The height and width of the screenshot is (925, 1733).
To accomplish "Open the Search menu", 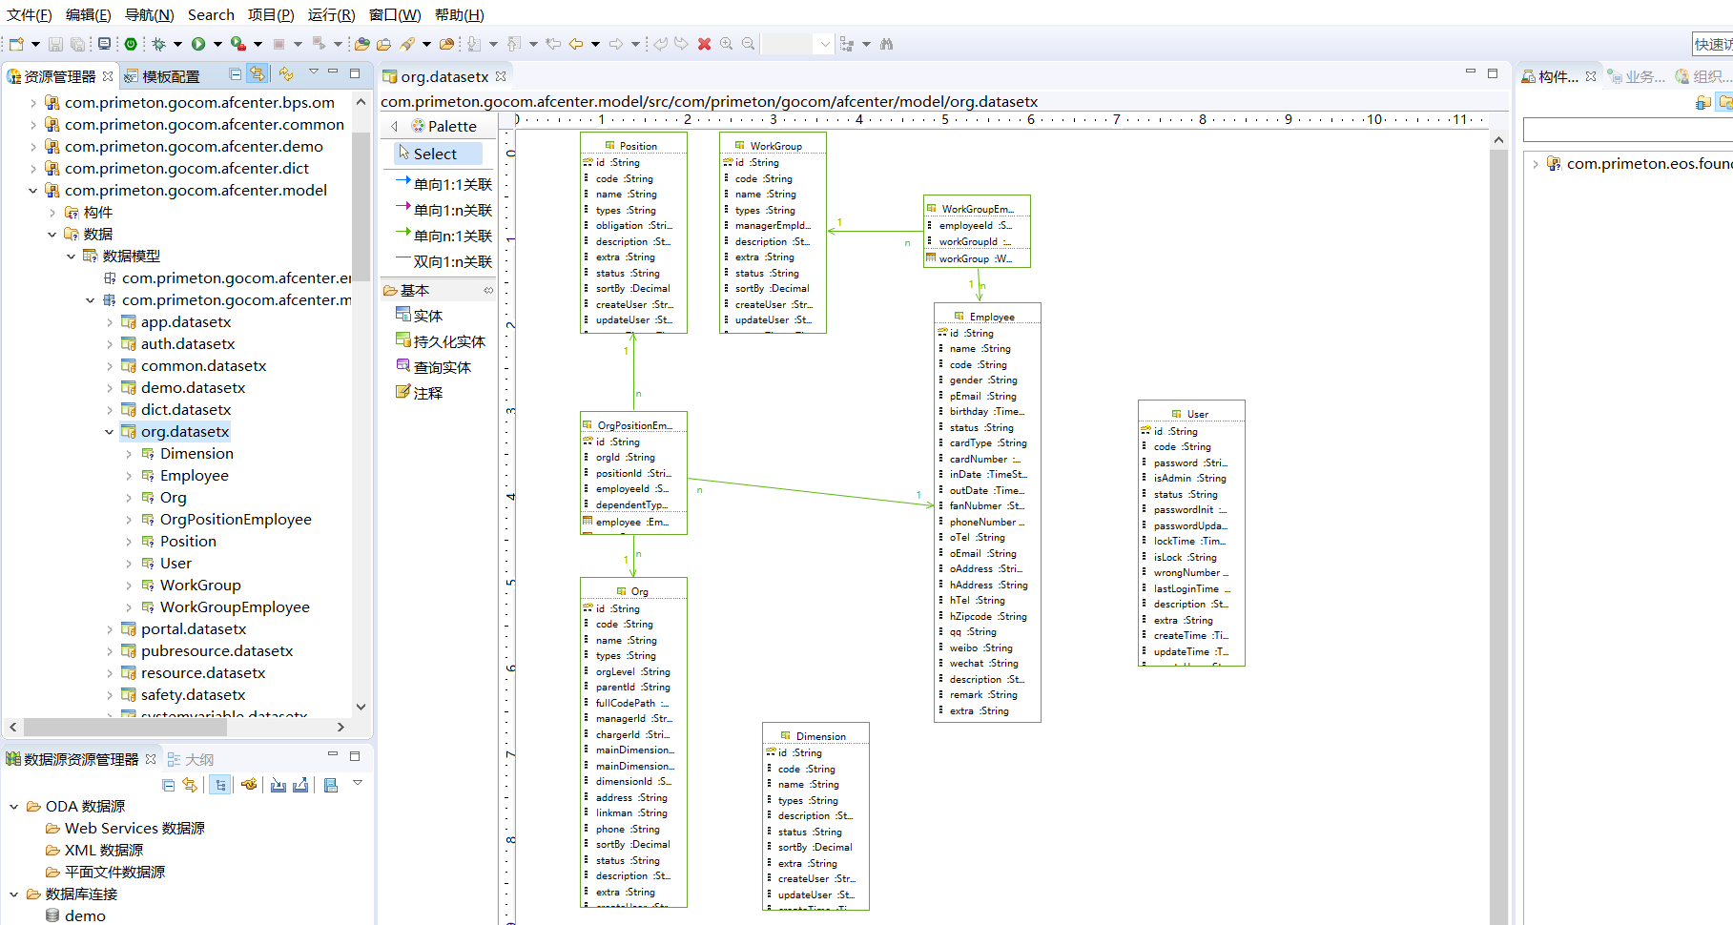I will (x=211, y=14).
